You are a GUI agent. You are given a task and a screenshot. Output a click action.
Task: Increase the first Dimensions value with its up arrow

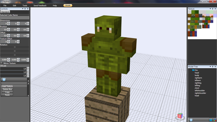[x=8, y=23]
